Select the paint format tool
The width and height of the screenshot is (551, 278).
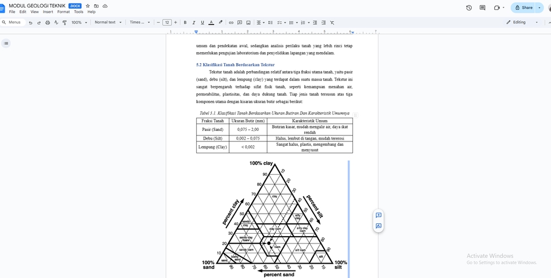(64, 22)
